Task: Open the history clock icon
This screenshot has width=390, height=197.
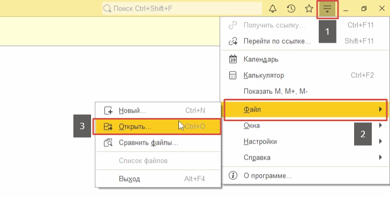Action: [x=291, y=9]
